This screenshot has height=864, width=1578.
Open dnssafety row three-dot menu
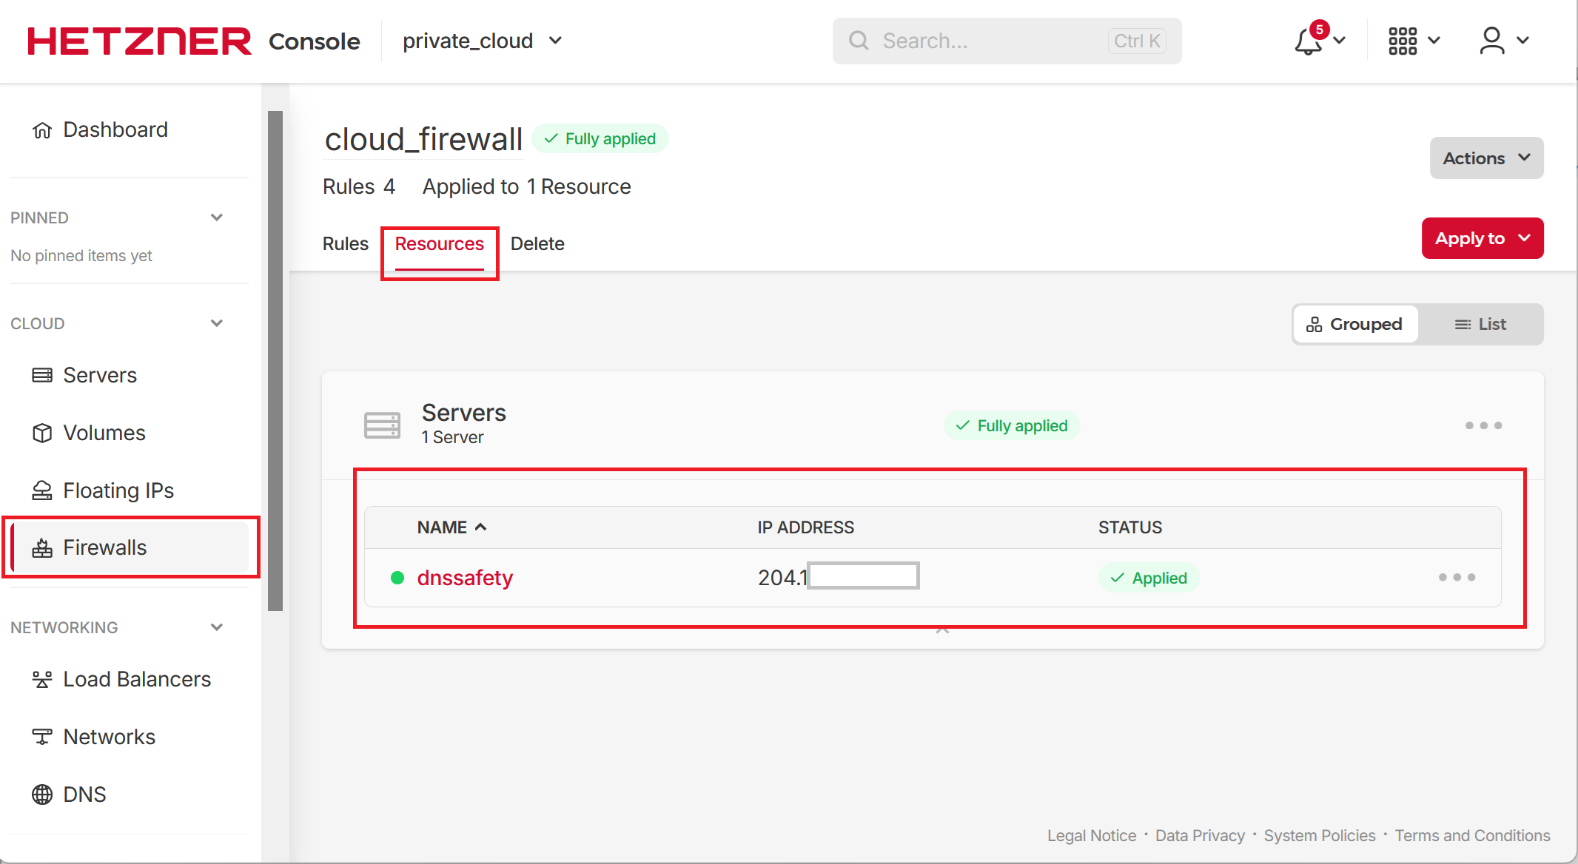point(1457,577)
